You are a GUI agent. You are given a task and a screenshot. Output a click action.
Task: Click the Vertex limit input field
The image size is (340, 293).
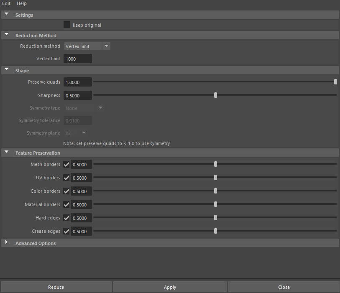pyautogui.click(x=78, y=59)
